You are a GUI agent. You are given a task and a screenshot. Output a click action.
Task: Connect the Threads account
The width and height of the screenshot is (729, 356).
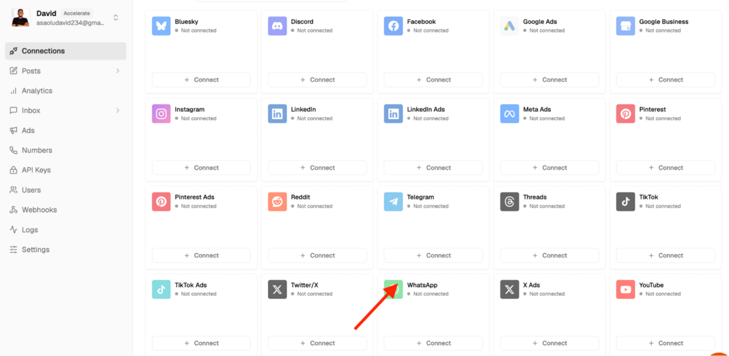[549, 255]
